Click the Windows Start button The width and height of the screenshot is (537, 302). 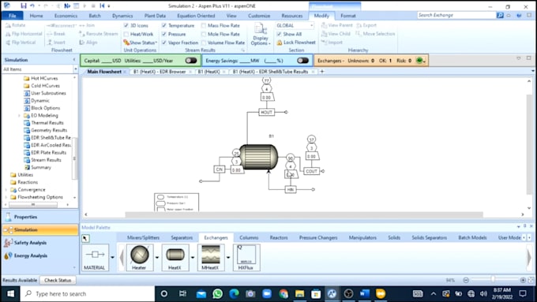10,294
